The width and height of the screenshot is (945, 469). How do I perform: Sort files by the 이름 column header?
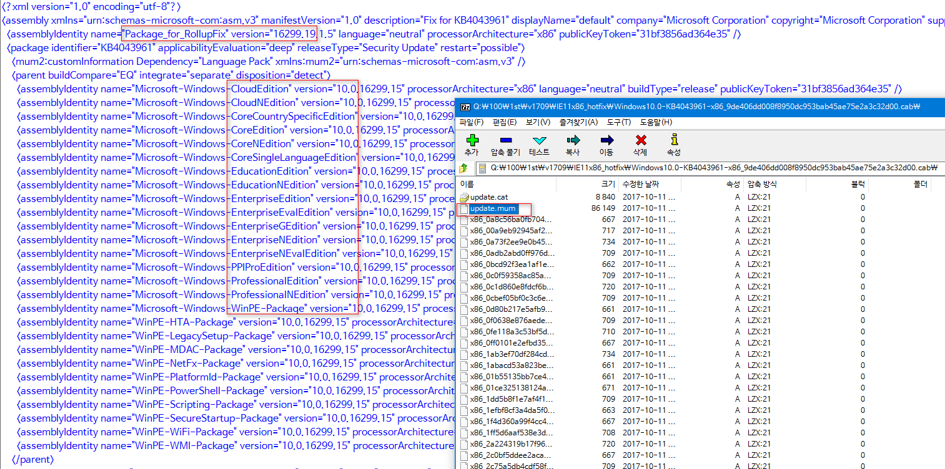pyautogui.click(x=507, y=185)
